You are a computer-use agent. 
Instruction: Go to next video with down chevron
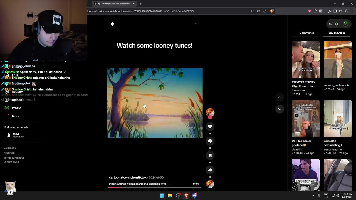point(280,109)
